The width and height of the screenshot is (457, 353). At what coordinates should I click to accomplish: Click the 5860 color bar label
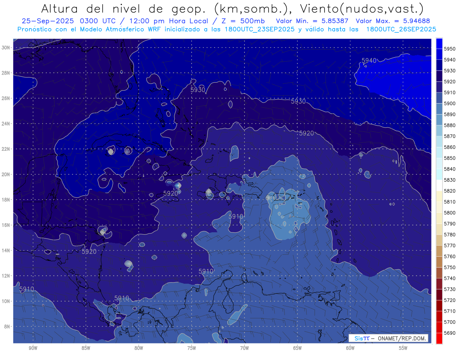click(x=450, y=147)
